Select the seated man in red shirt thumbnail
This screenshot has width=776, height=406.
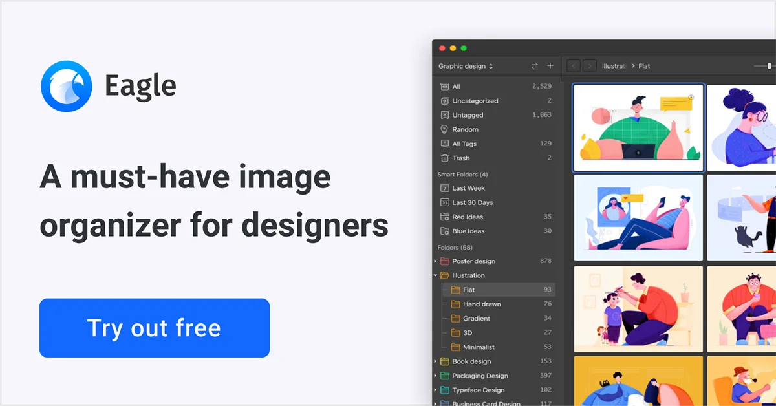[742, 309]
